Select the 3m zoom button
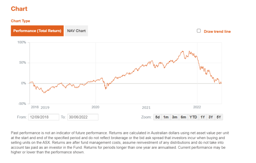Screen dimensions: 256x163 pyautogui.click(x=174, y=117)
